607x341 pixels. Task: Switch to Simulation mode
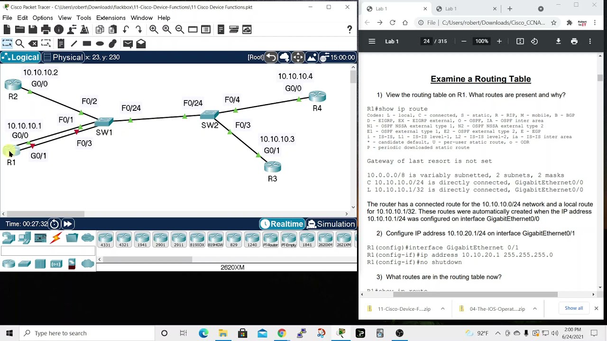331,224
